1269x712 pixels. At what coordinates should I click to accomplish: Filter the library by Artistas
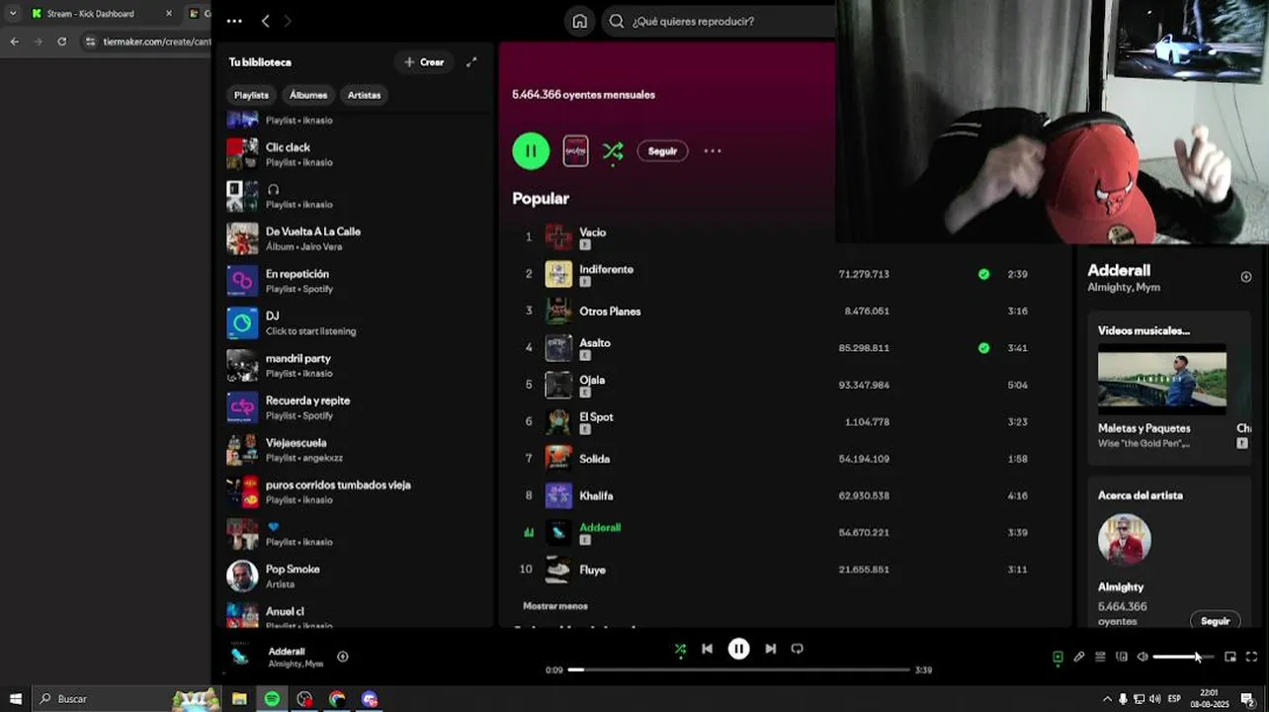pyautogui.click(x=364, y=95)
